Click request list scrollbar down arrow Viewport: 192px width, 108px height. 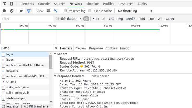coord(51,102)
